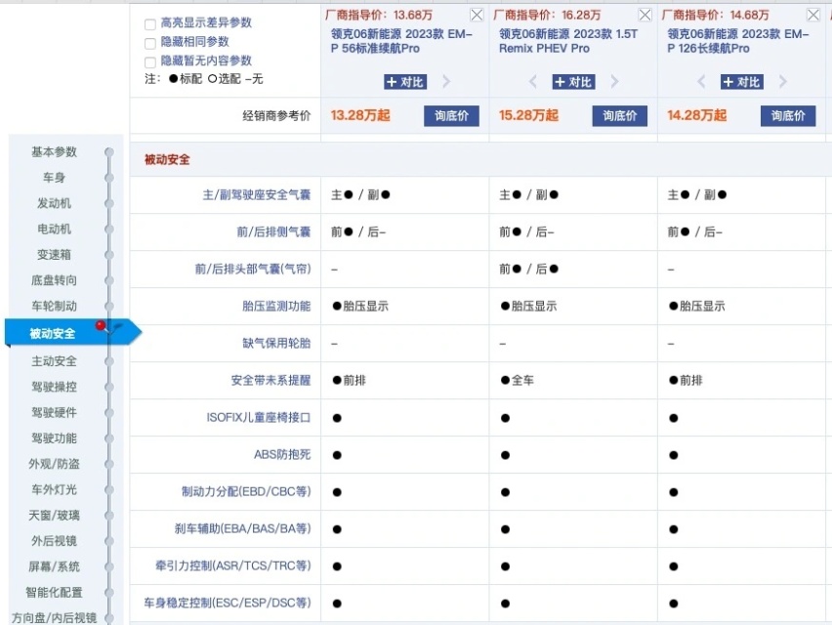This screenshot has height=625, width=832.
Task: Jump to 外后视镜 section
Action: (54, 541)
